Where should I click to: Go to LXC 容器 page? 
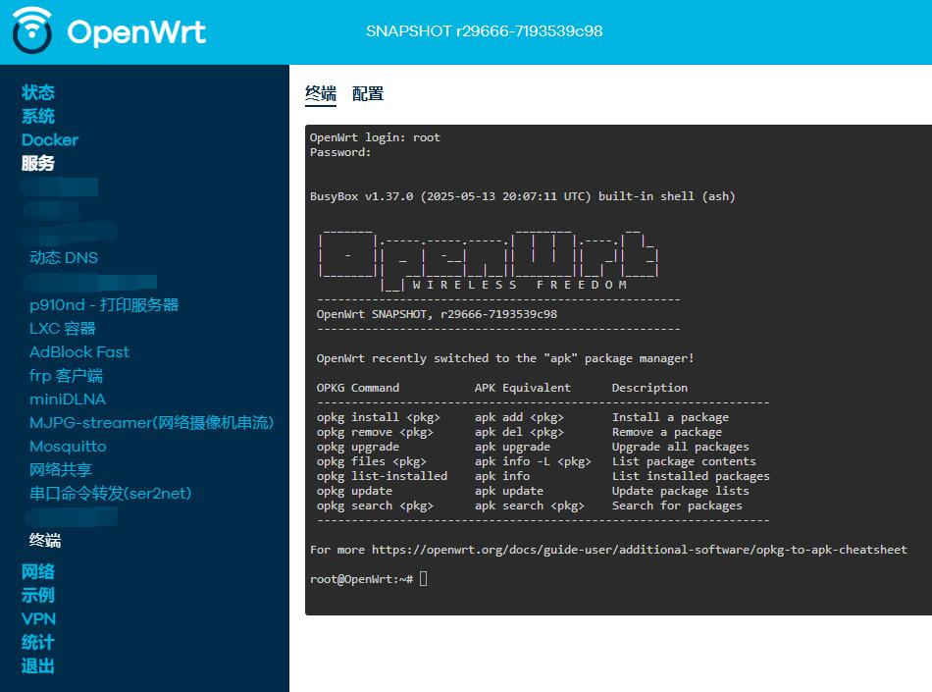63,329
